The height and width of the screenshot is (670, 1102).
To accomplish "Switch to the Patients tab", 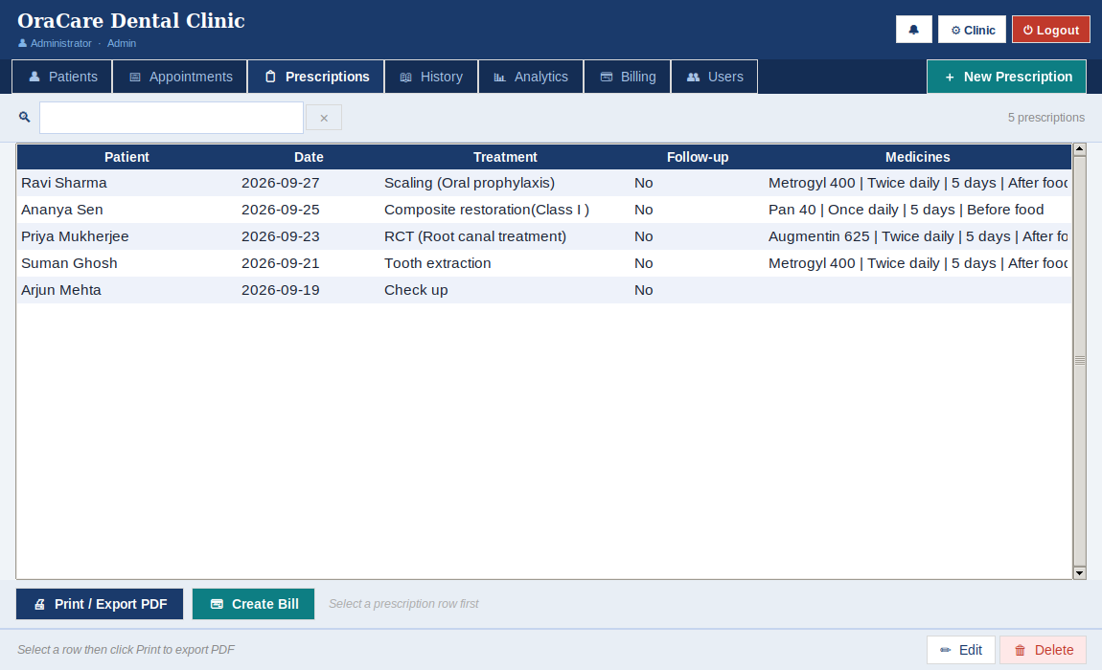I will 62,77.
